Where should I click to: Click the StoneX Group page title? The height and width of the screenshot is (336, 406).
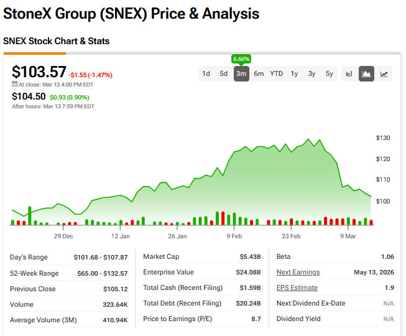click(131, 14)
